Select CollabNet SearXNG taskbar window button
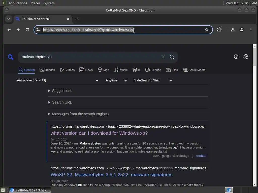Screen dimensions: 258x193 coord(30,190)
